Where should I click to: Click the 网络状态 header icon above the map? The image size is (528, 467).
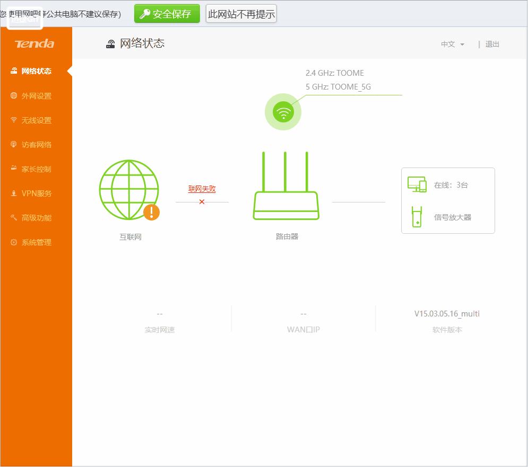(x=110, y=43)
